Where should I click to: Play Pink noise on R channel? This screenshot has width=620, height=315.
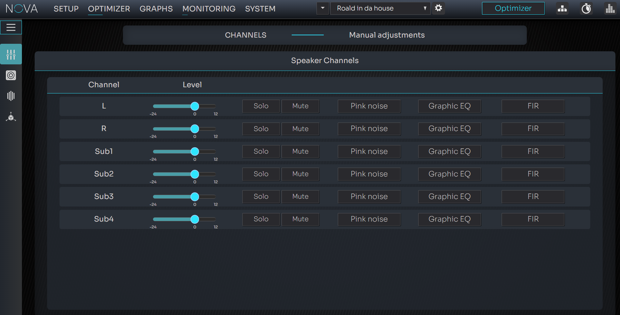369,129
